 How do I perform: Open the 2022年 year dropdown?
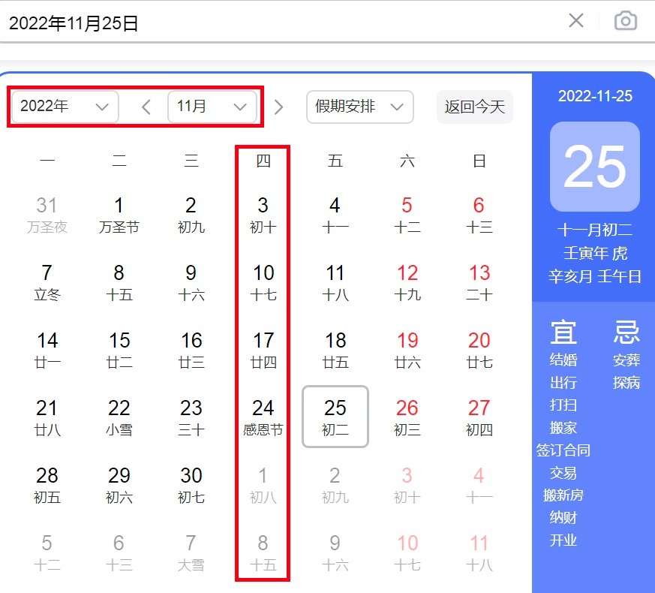click(64, 107)
